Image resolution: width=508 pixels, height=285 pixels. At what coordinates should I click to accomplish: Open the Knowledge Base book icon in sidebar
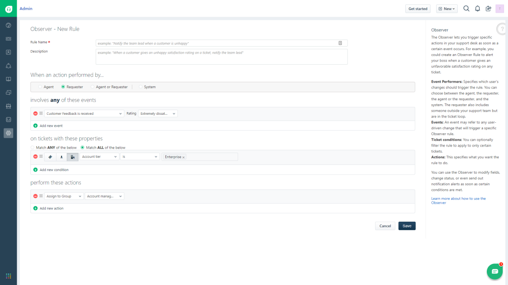(8, 79)
